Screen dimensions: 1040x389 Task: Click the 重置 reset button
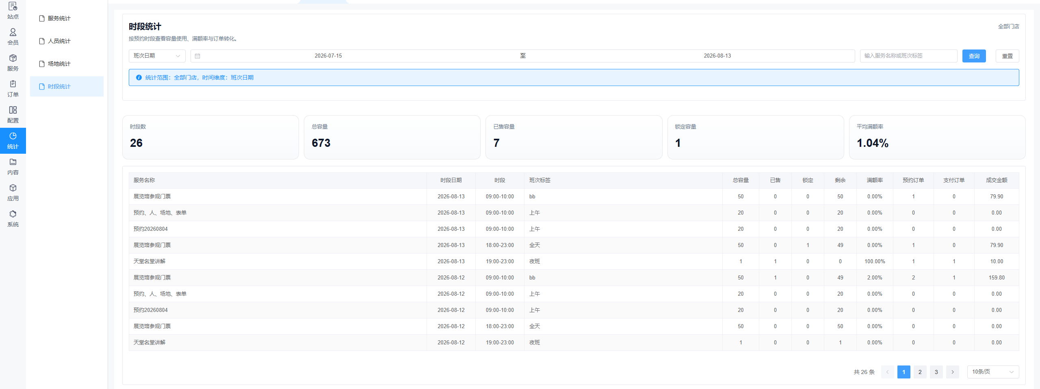coord(1007,56)
